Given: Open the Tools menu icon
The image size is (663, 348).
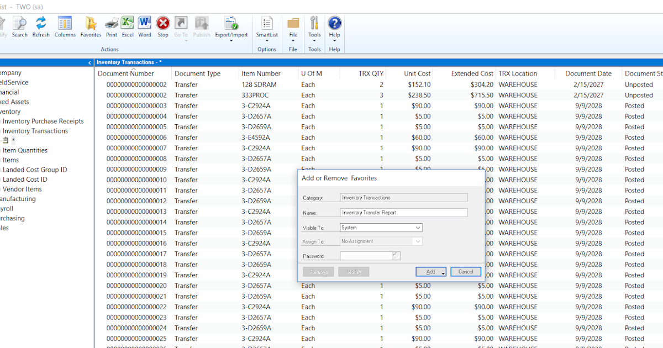Looking at the screenshot, I should (x=314, y=26).
